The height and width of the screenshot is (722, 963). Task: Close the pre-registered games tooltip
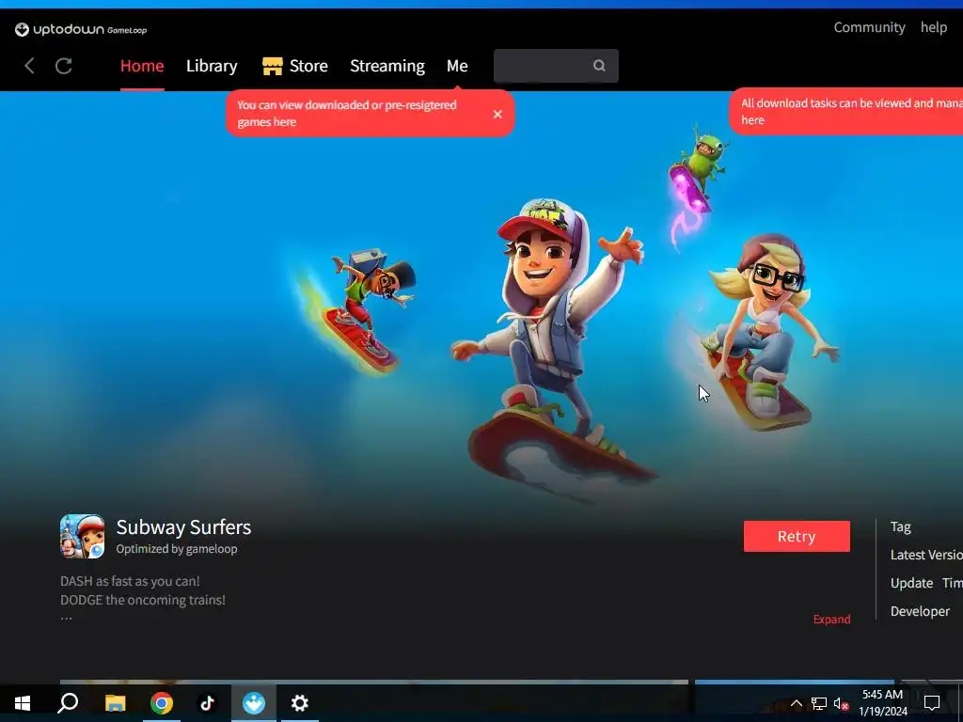[497, 114]
